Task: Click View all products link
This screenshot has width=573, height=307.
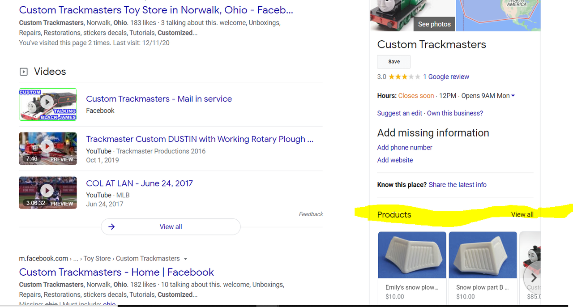Action: click(522, 214)
